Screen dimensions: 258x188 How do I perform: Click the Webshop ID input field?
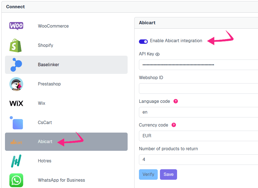[x=198, y=88]
